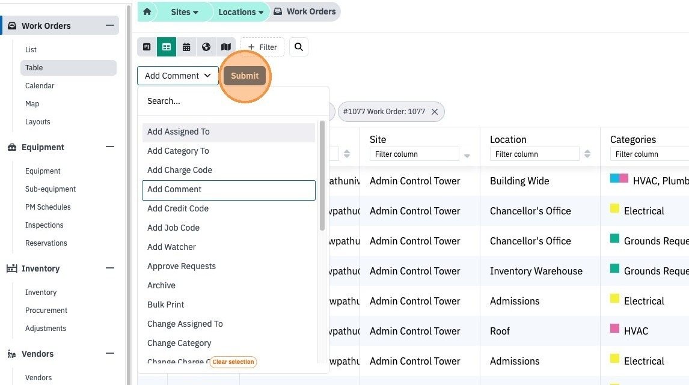Choose Add Category To action

click(228, 151)
